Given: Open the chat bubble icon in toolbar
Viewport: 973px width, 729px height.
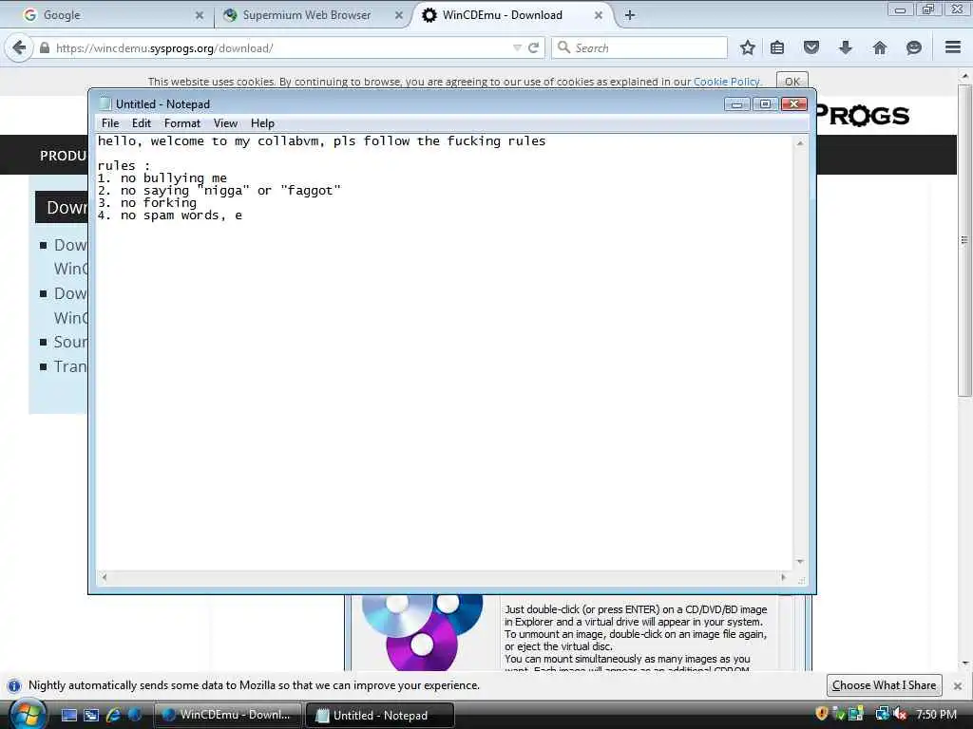Looking at the screenshot, I should click(913, 47).
